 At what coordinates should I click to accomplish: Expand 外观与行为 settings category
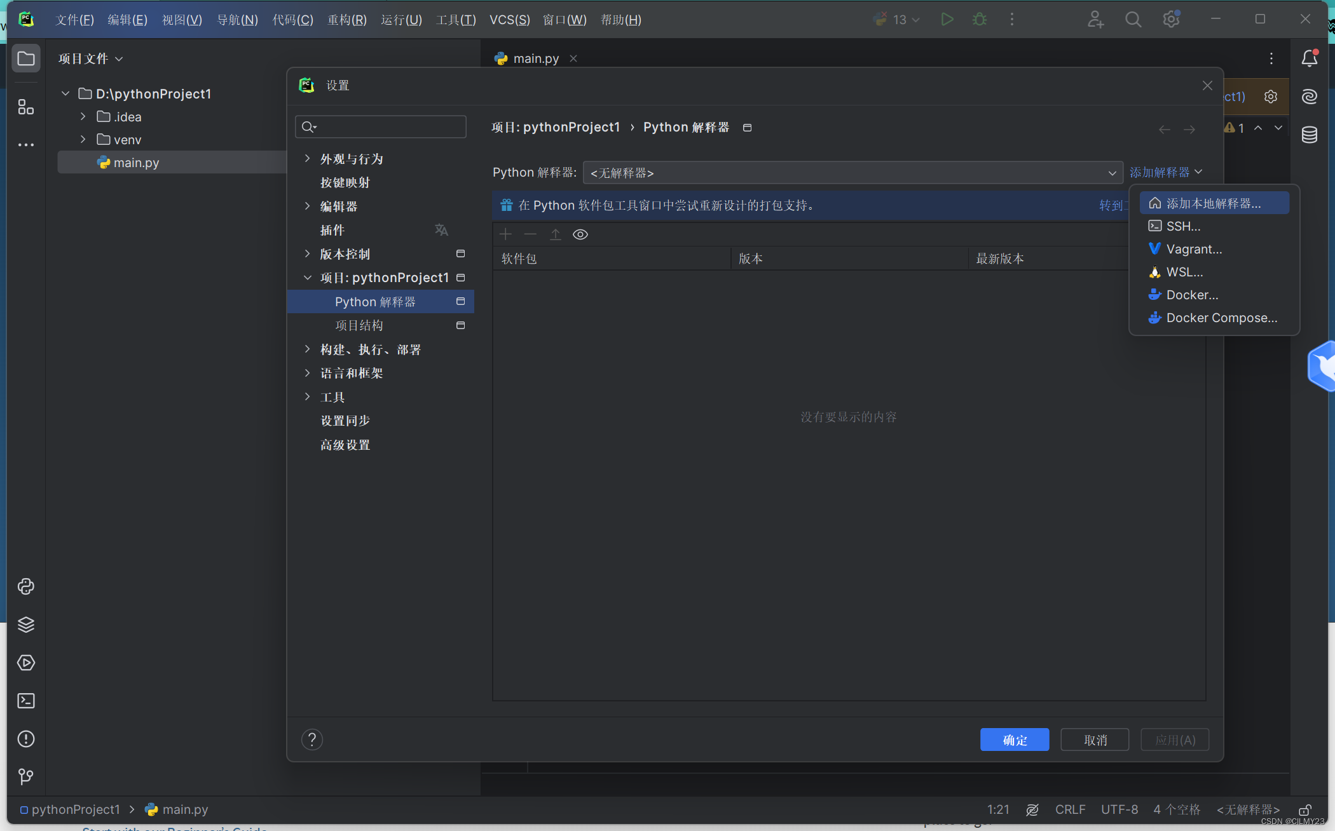coord(308,158)
